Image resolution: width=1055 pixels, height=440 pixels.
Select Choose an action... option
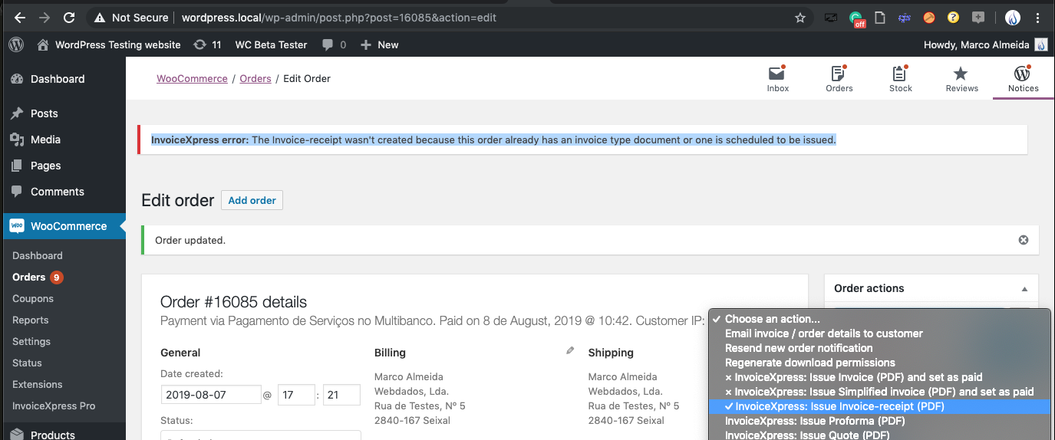click(879, 319)
